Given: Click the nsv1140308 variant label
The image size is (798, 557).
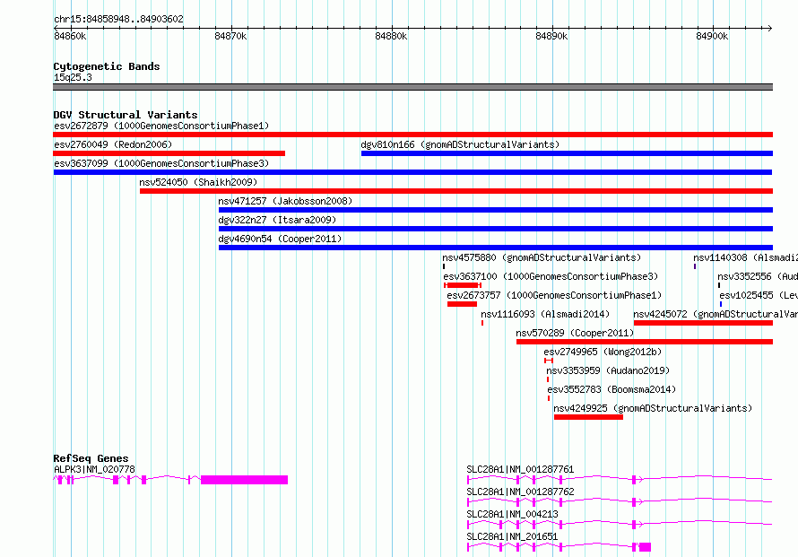Looking at the screenshot, I should pos(746,257).
